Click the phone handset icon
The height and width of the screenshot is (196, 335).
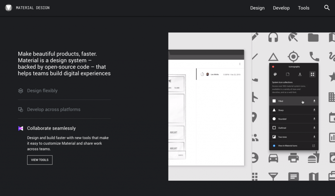tap(314, 57)
